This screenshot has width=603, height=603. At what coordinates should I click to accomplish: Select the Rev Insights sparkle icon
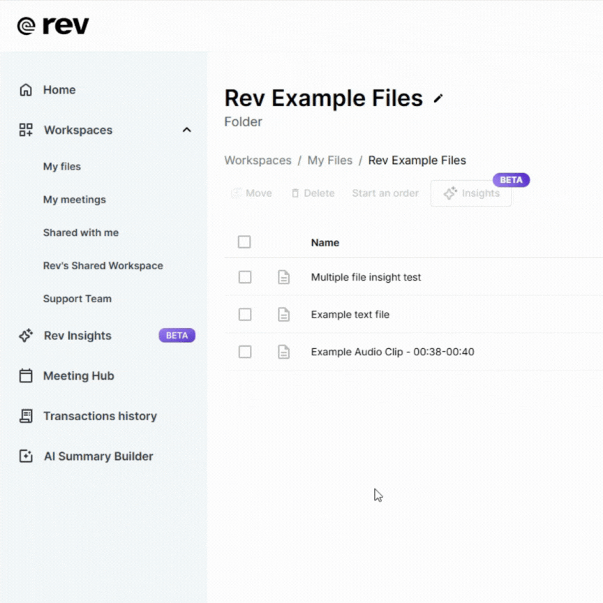tap(26, 336)
